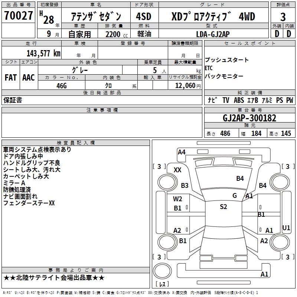Click the notice ★★北陸サテライト会場出品車★★
This screenshot has width=297, height=297.
coord(54,278)
